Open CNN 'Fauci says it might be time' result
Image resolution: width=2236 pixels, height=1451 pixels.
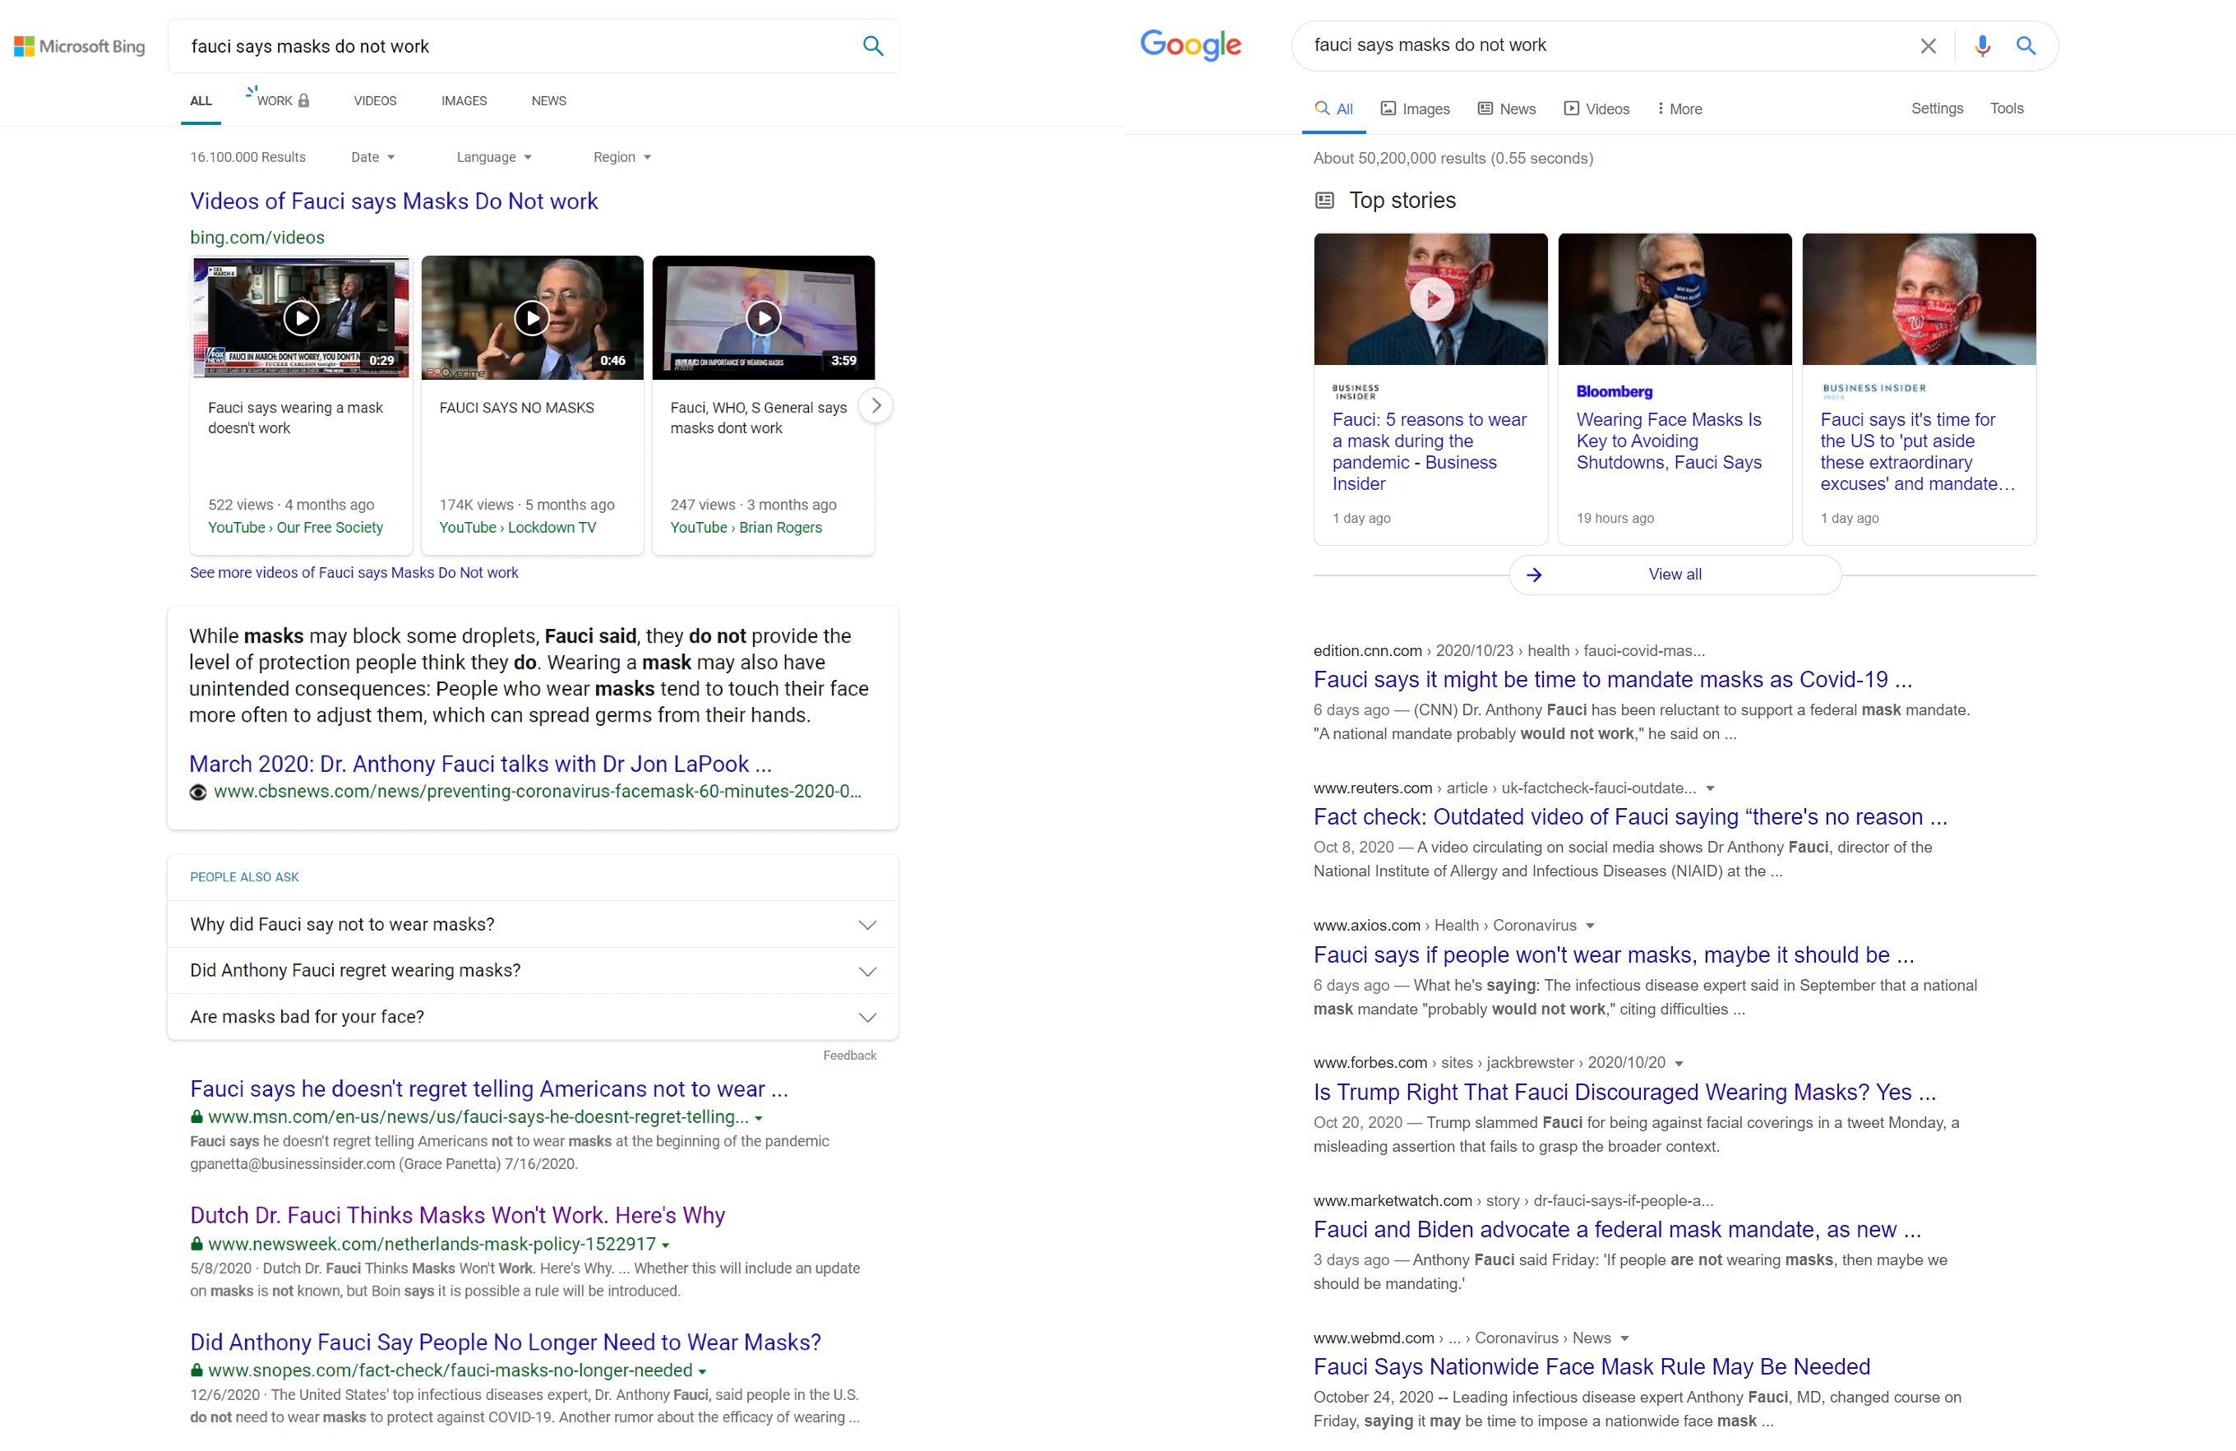[1612, 679]
